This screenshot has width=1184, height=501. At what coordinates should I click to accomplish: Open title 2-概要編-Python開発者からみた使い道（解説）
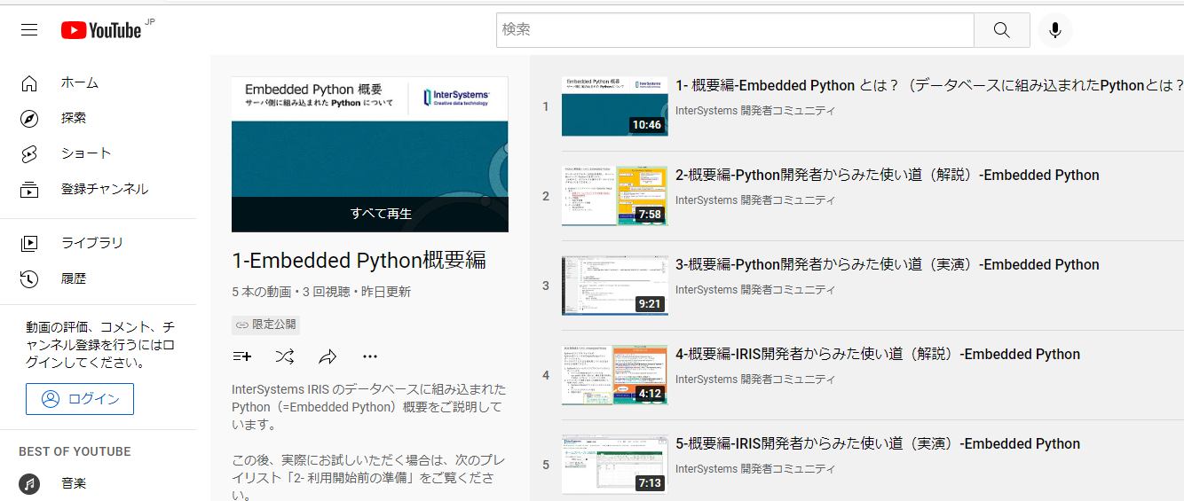click(888, 176)
